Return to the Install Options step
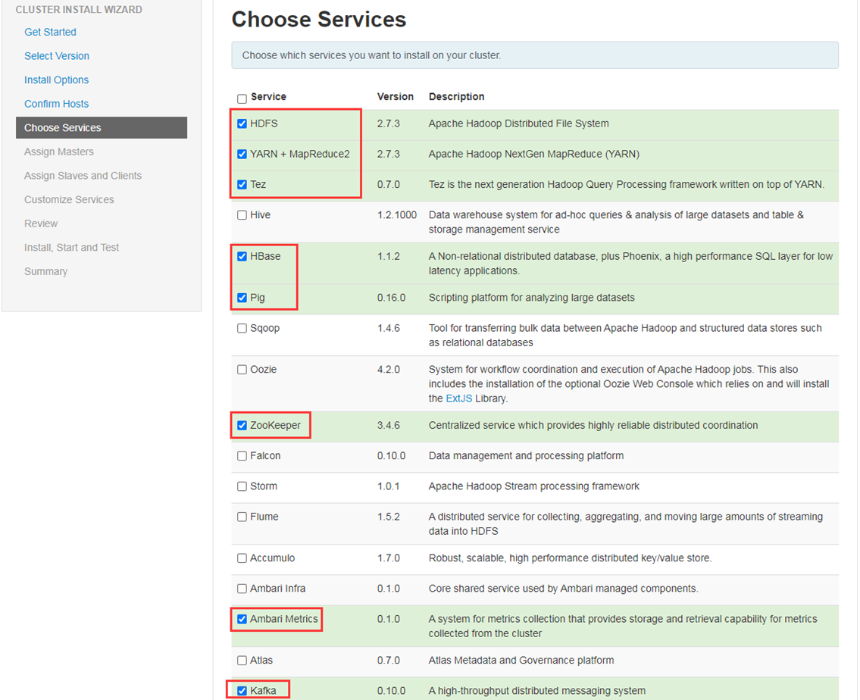Viewport: 860px width, 700px height. coord(57,80)
